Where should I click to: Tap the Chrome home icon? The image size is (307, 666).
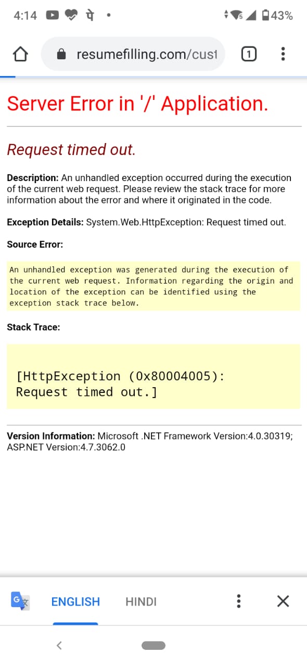20,54
